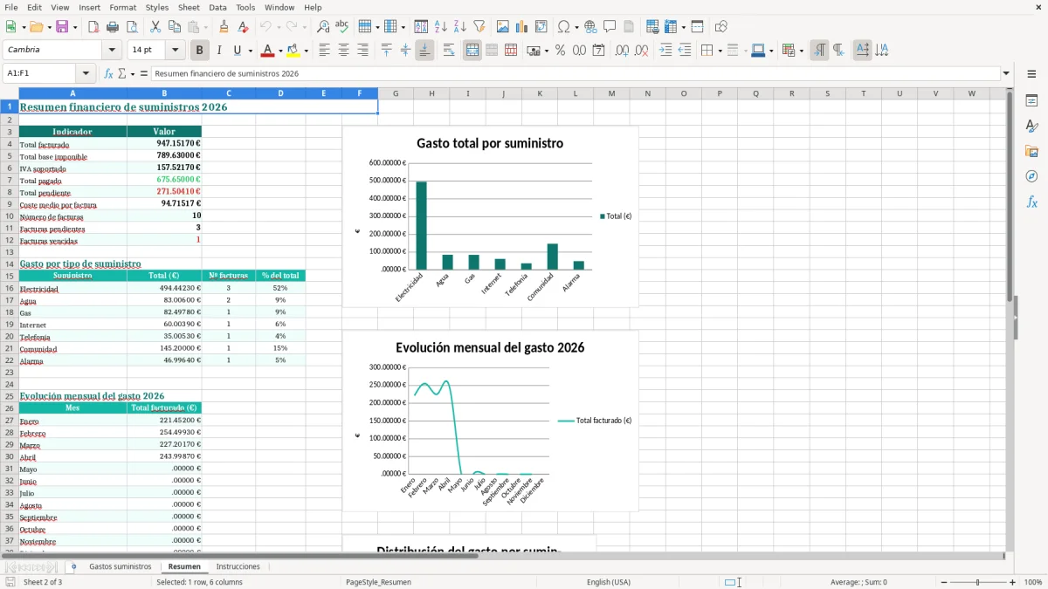Toggle Underline formatting
This screenshot has width=1048, height=589.
pyautogui.click(x=238, y=51)
